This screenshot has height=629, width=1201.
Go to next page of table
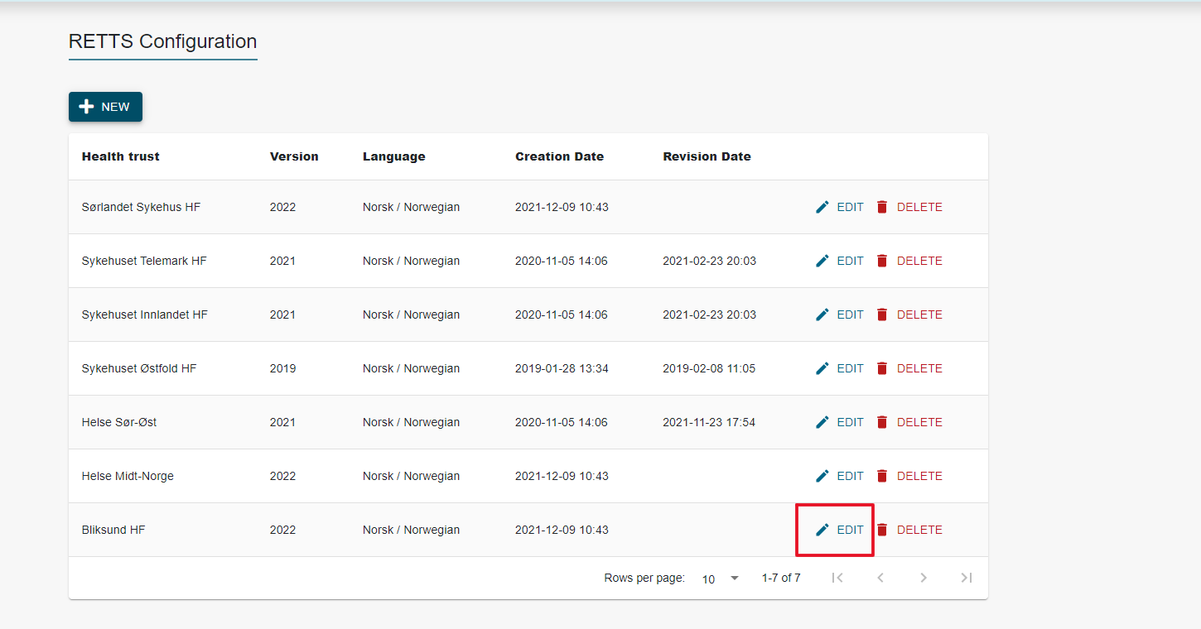pyautogui.click(x=924, y=578)
